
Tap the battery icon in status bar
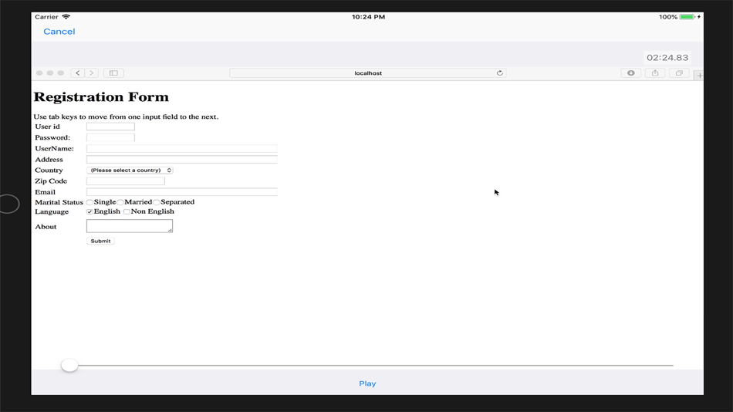(x=687, y=17)
